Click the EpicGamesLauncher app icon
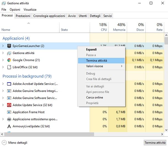Viewport: 168px width, 148px height. click(9, 46)
